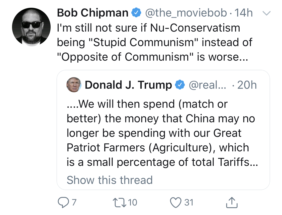Click the 31 likes count
The image size is (282, 215).
[x=189, y=202]
